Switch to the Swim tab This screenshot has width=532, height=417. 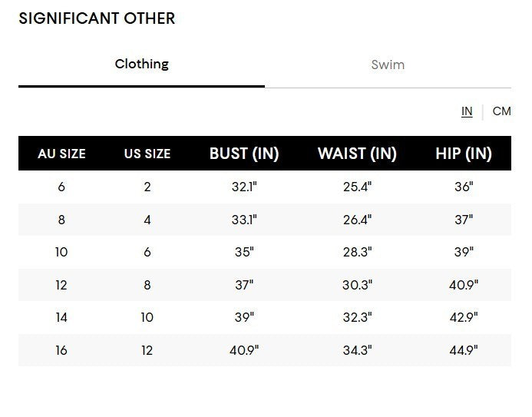click(388, 65)
